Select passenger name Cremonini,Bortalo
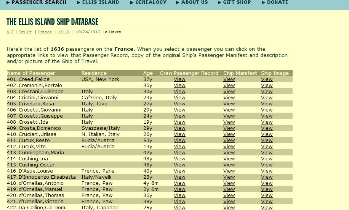Viewport: 349px width, 210px height. [x=40, y=85]
